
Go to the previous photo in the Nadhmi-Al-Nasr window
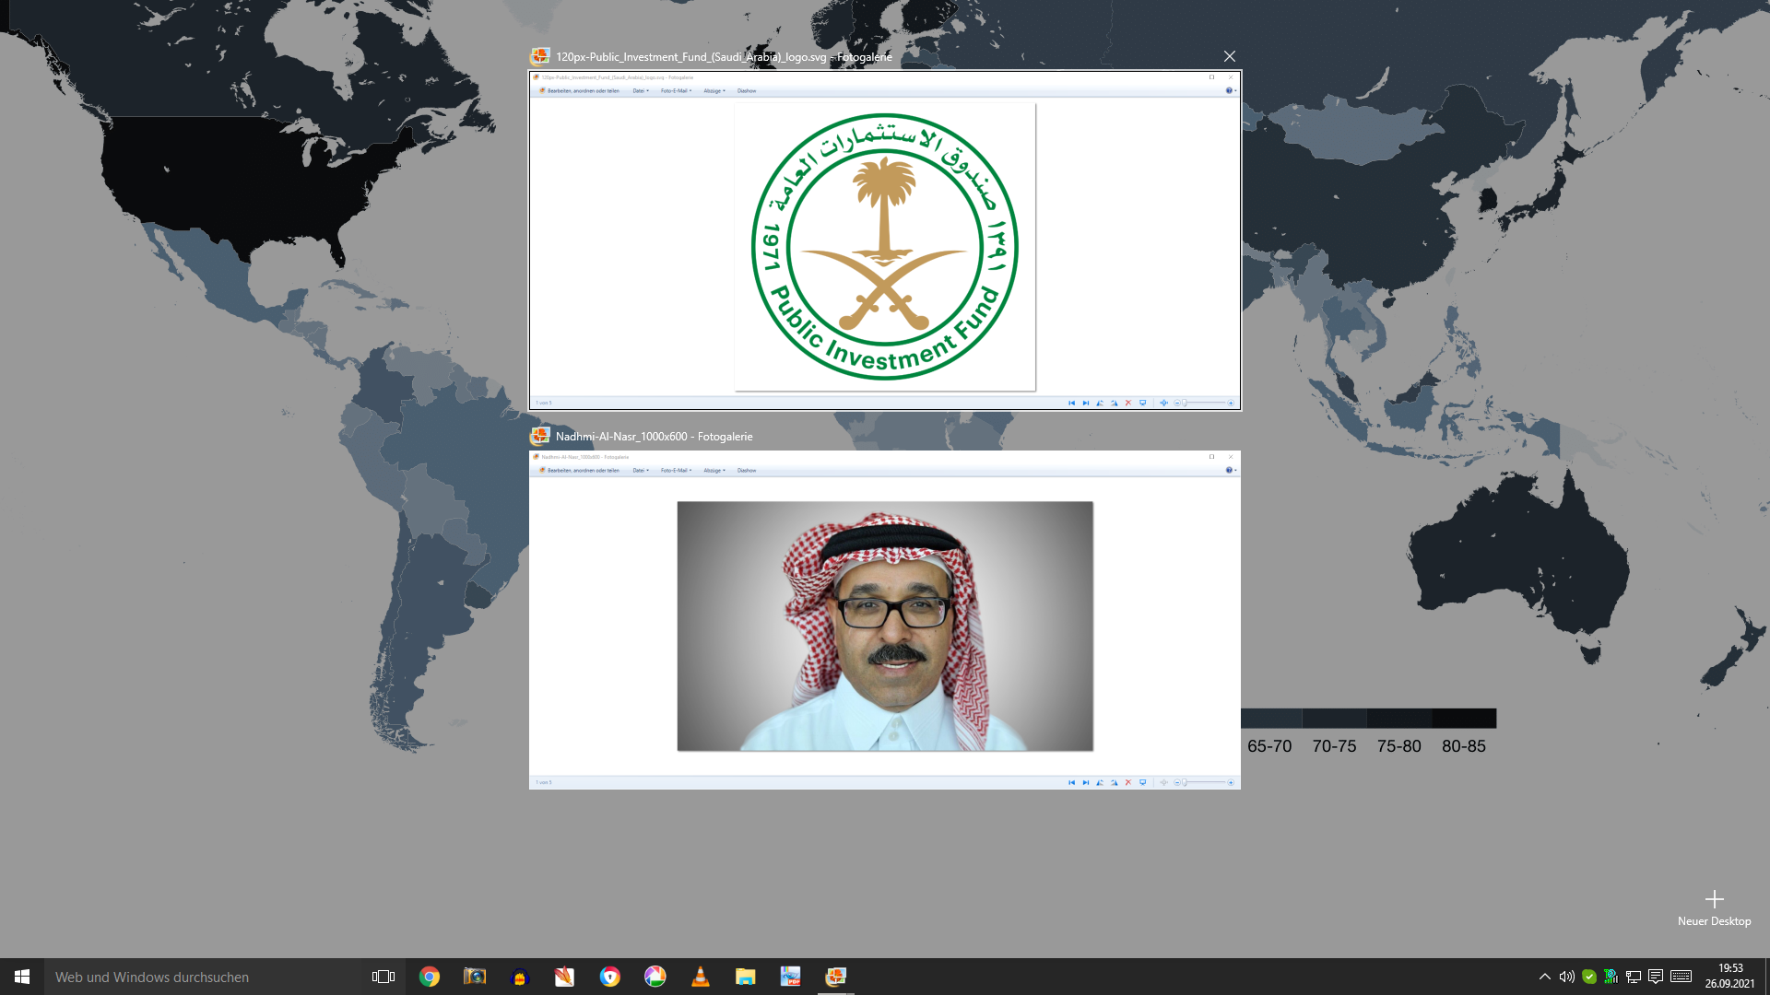pos(1071,782)
